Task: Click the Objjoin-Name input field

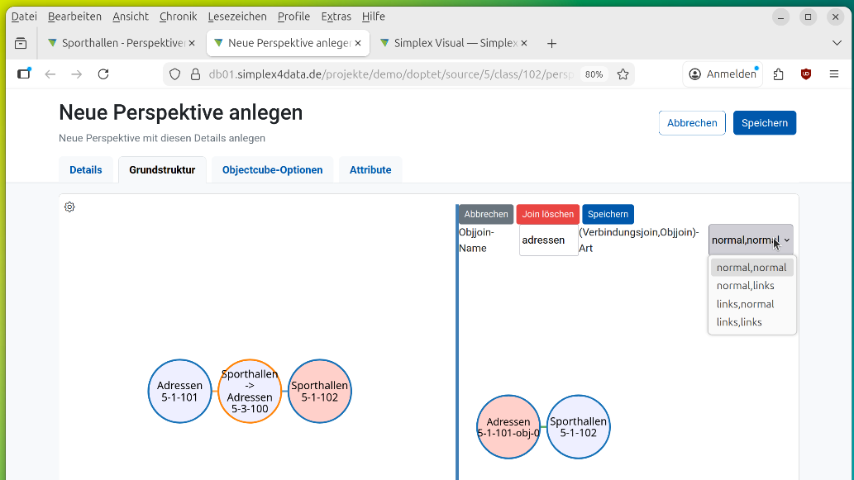Action: (548, 240)
